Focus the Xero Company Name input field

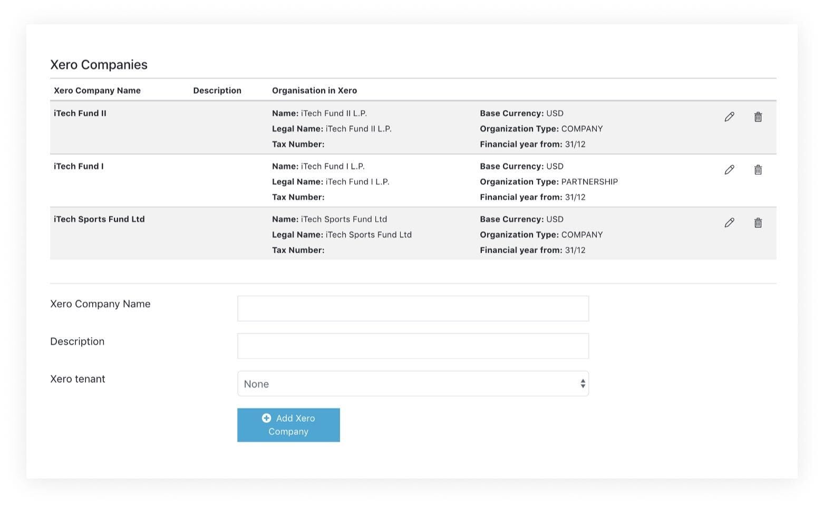pos(413,309)
